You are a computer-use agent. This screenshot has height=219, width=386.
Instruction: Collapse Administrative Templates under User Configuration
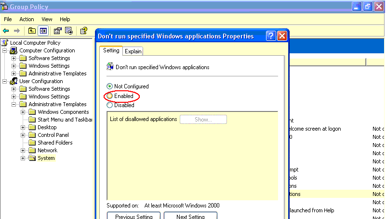tap(14, 105)
